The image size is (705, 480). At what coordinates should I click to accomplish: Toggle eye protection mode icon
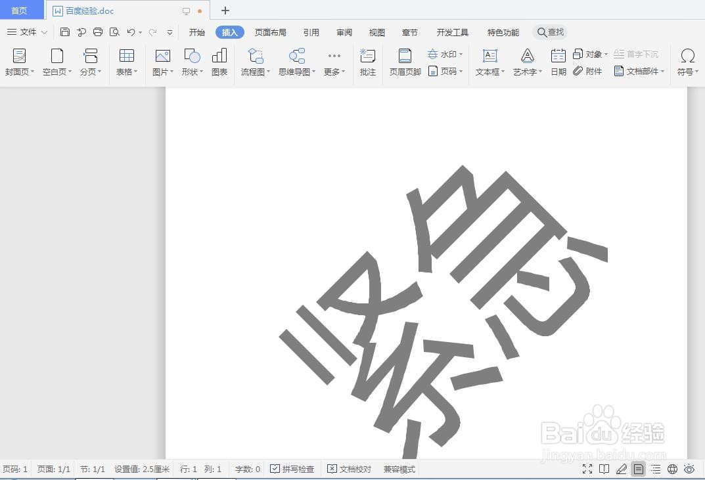689,469
